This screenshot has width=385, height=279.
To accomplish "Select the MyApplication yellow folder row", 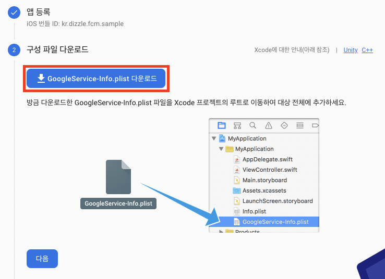I will 264,149.
